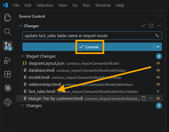Select diagramLayout.json staged file
This screenshot has width=169, height=132.
[x=90, y=63]
